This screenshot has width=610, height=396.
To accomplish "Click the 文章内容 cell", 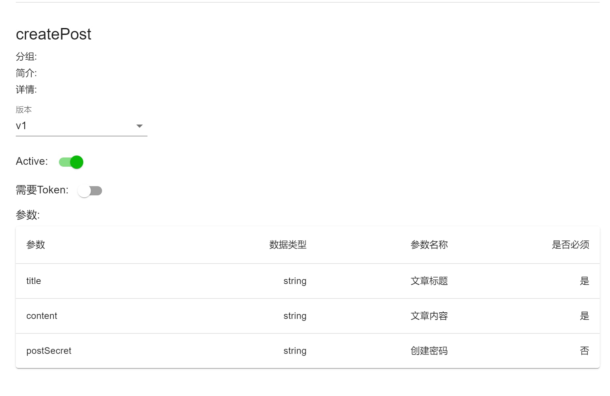I will click(x=429, y=316).
